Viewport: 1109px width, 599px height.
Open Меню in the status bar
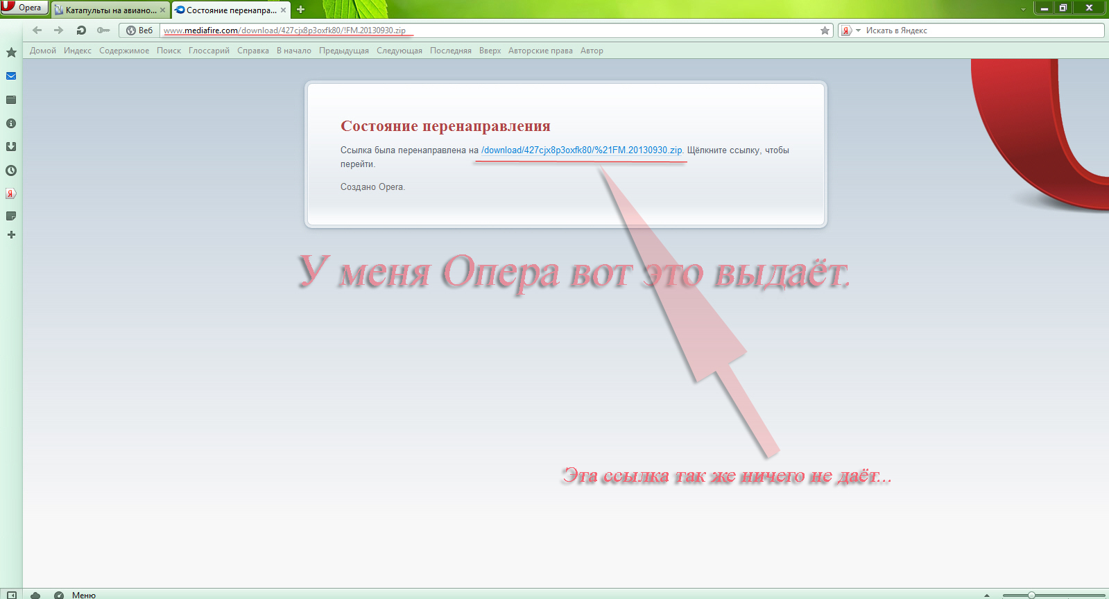click(84, 595)
